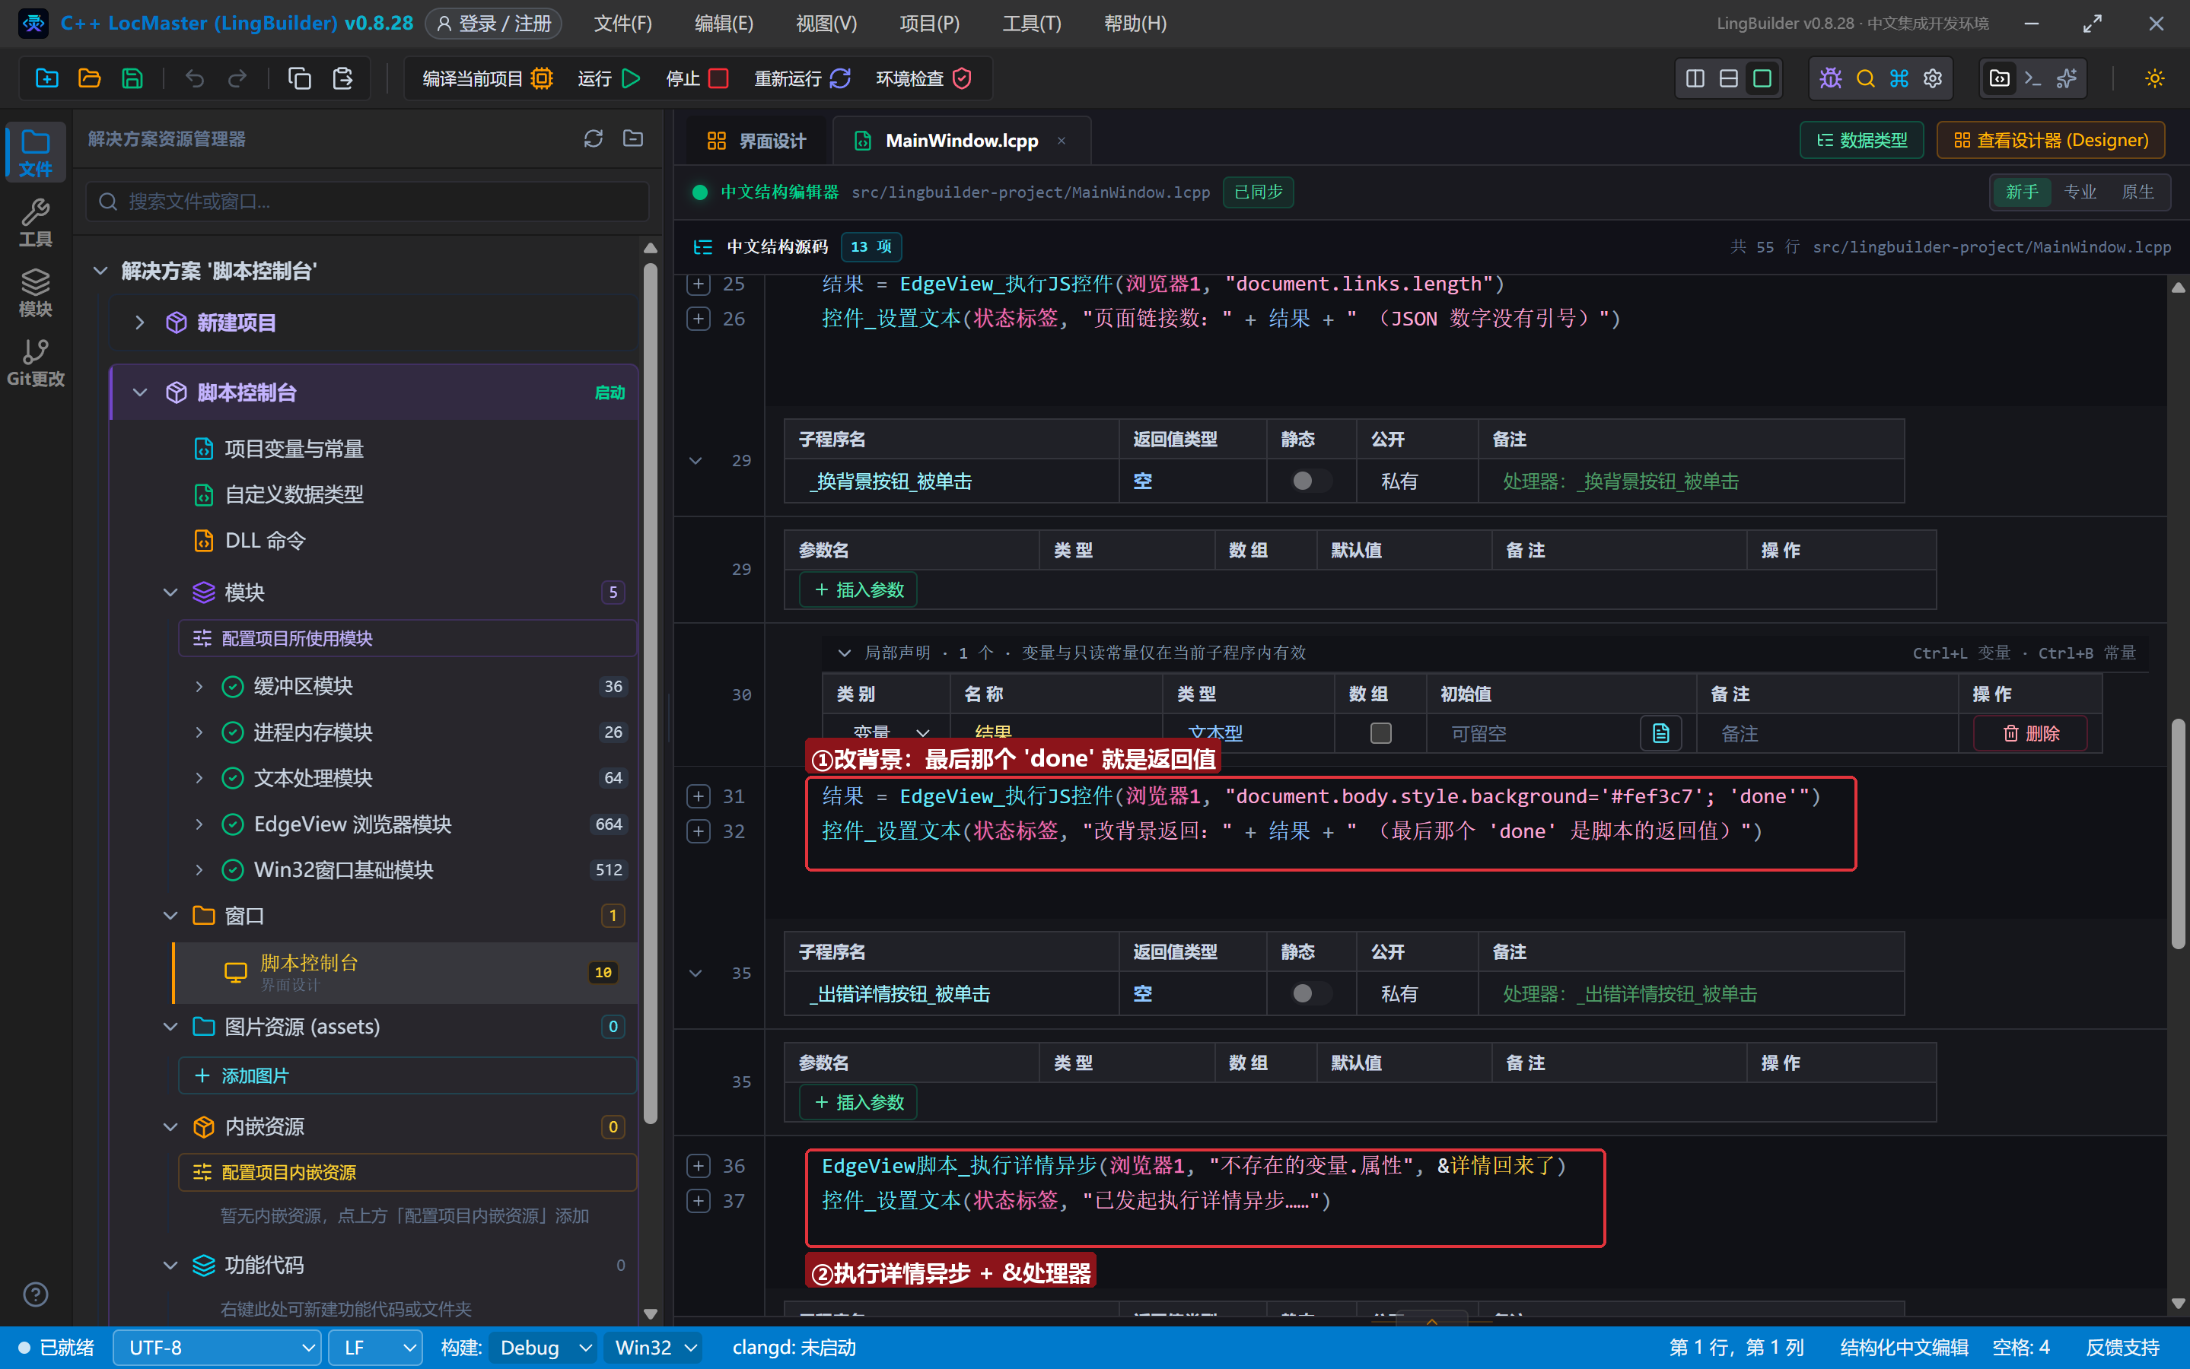Screen dimensions: 2190x1369
Task: Check the array checkbox for variable 结果
Action: [x=1380, y=733]
